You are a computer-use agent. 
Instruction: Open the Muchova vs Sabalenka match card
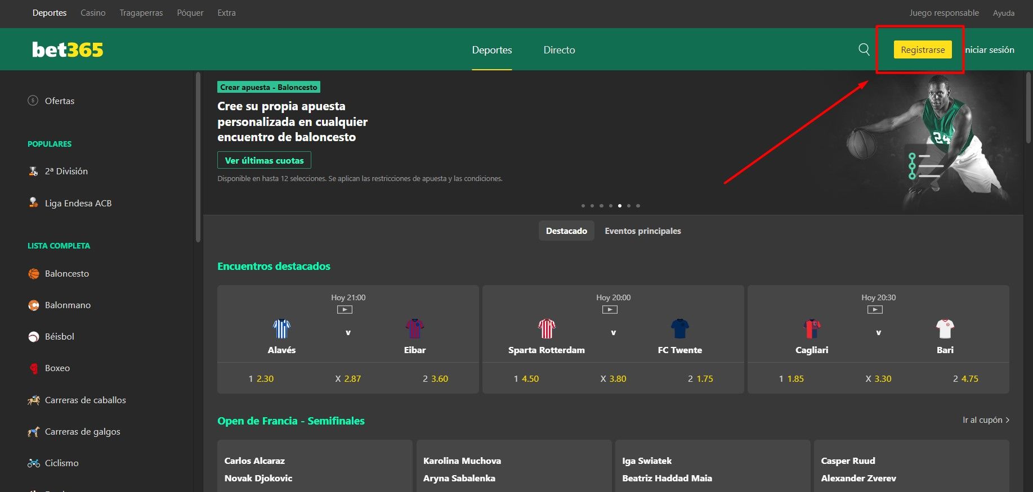[x=514, y=466]
